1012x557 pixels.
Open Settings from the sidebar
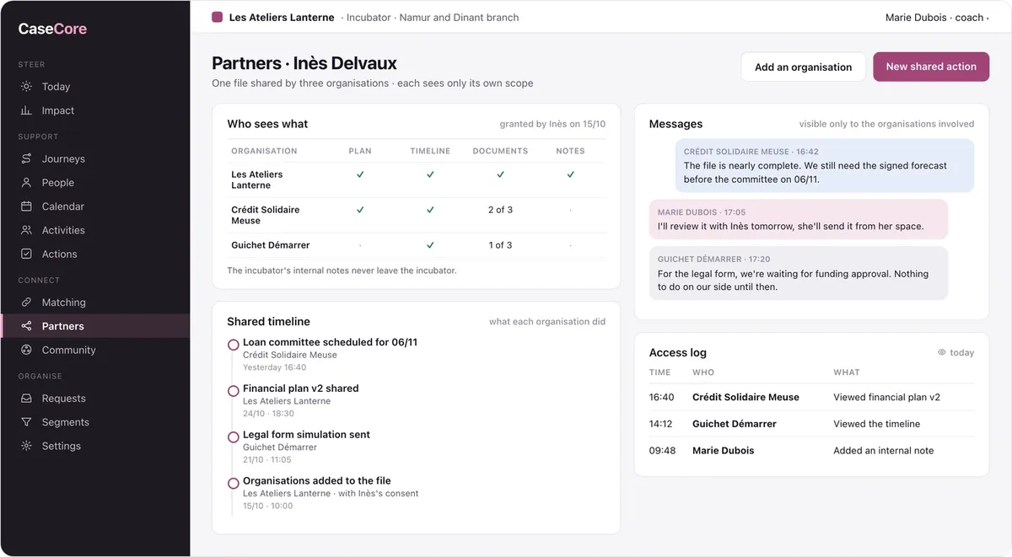(95, 446)
